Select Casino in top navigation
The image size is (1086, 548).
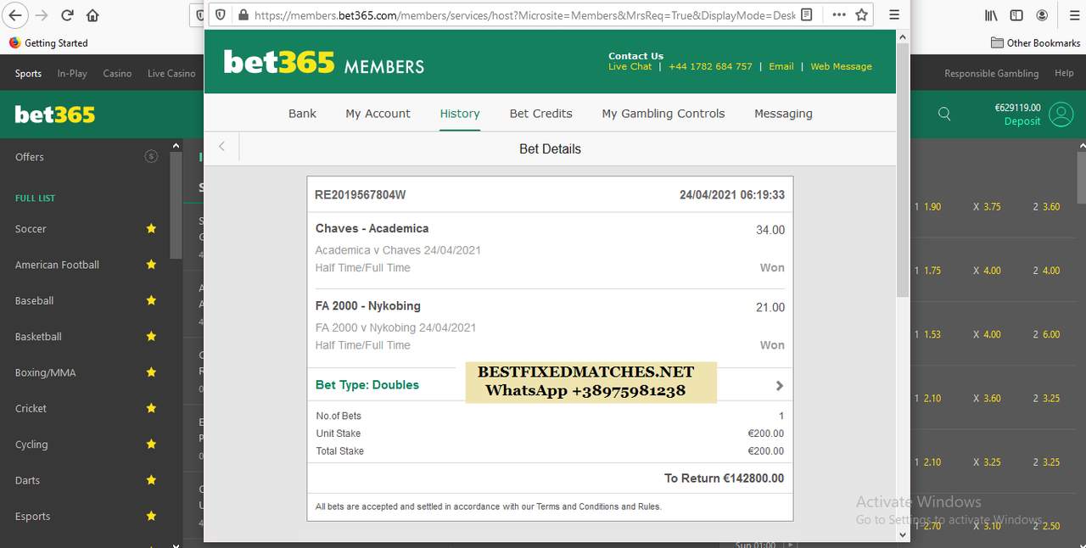(117, 73)
